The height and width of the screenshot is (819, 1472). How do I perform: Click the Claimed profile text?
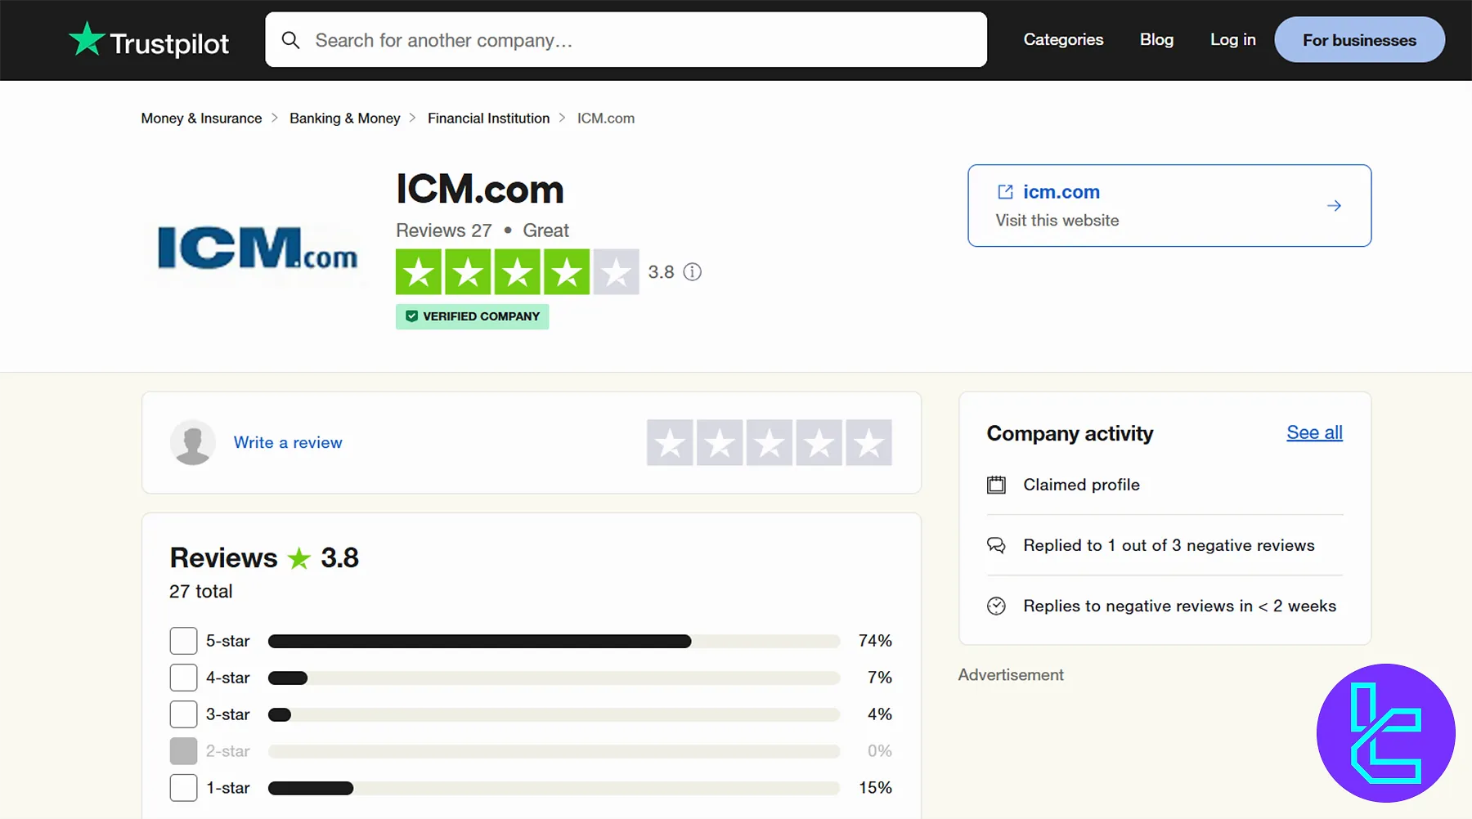point(1081,485)
